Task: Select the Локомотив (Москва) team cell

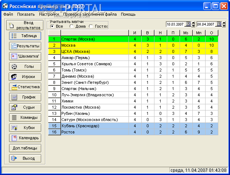Action: 95,107
